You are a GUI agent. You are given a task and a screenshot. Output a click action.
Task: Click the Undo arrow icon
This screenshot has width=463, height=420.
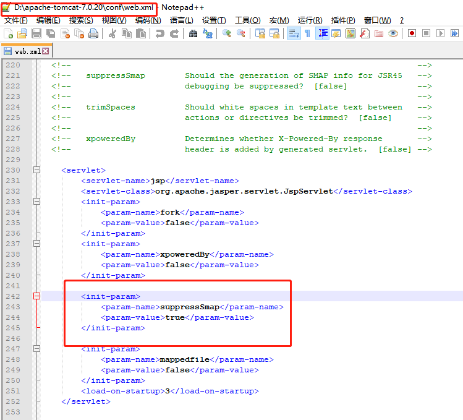[159, 33]
